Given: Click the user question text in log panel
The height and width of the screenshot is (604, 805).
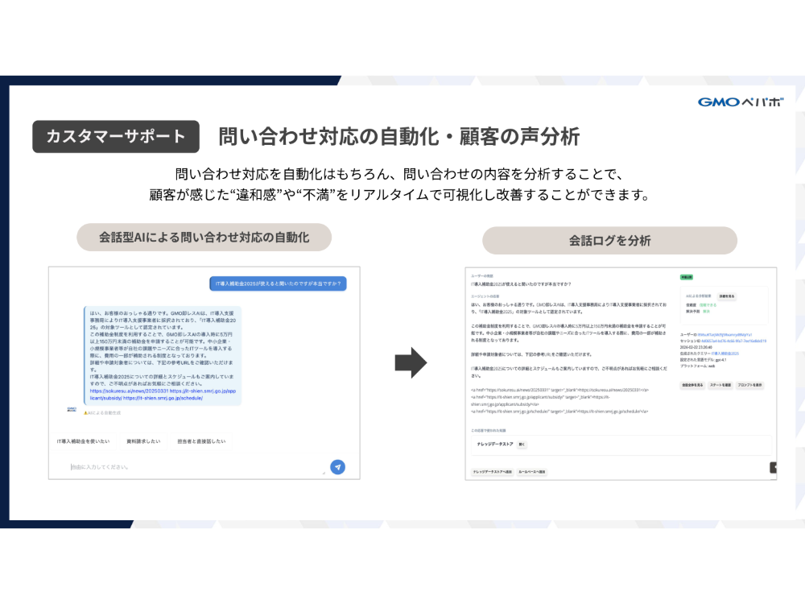Looking at the screenshot, I should [521, 284].
